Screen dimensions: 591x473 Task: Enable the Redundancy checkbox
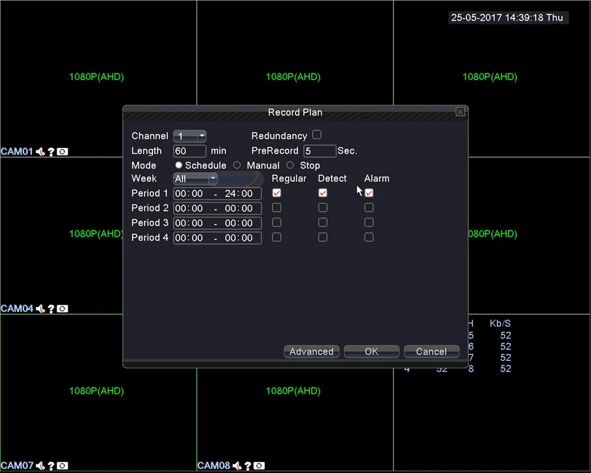pos(317,135)
